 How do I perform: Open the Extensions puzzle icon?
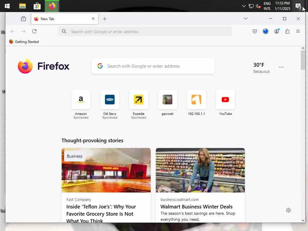tap(287, 31)
